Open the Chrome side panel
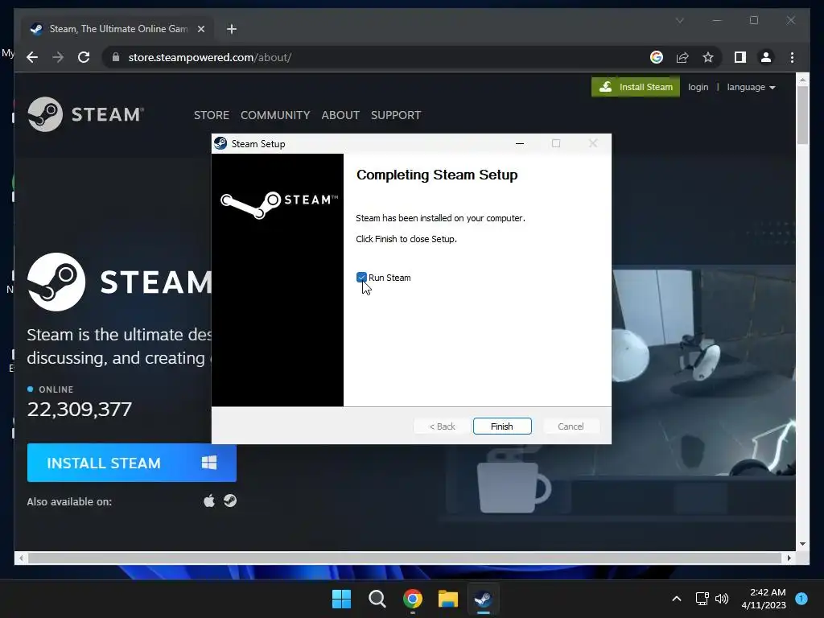This screenshot has width=824, height=618. (740, 57)
